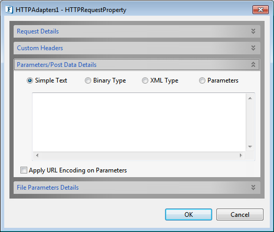Screen dimensions: 274x232
Task: Expand Custom Headers using double-chevron icon
Action: click(x=253, y=48)
